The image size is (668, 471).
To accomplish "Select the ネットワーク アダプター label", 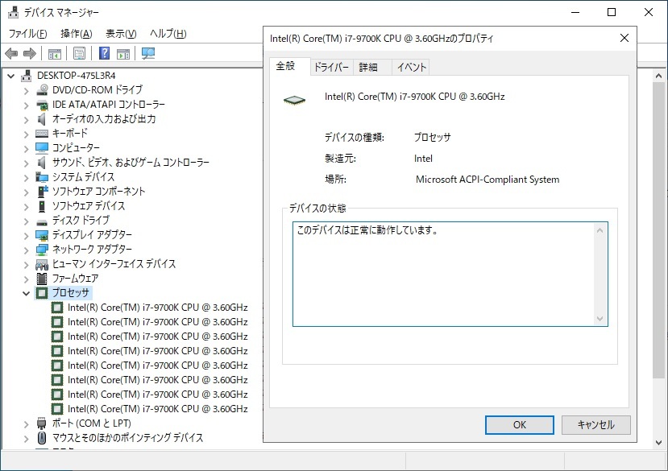I will [x=92, y=250].
